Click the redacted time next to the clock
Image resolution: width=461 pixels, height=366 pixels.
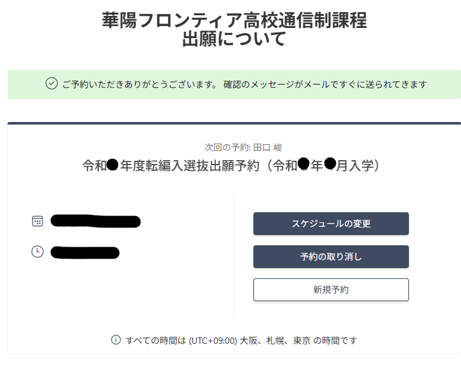tap(85, 252)
